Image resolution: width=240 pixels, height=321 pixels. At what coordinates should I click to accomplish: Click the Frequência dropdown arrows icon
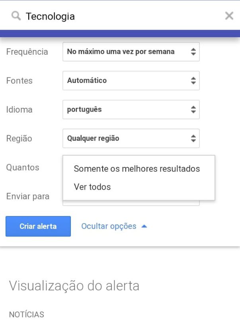[x=193, y=52]
